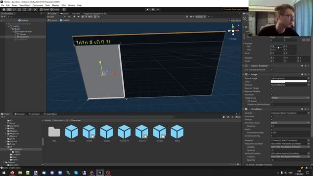Start Play mode

[148, 10]
